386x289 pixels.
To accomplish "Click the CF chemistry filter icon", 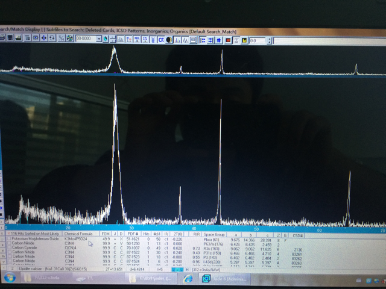I will pyautogui.click(x=161, y=40).
